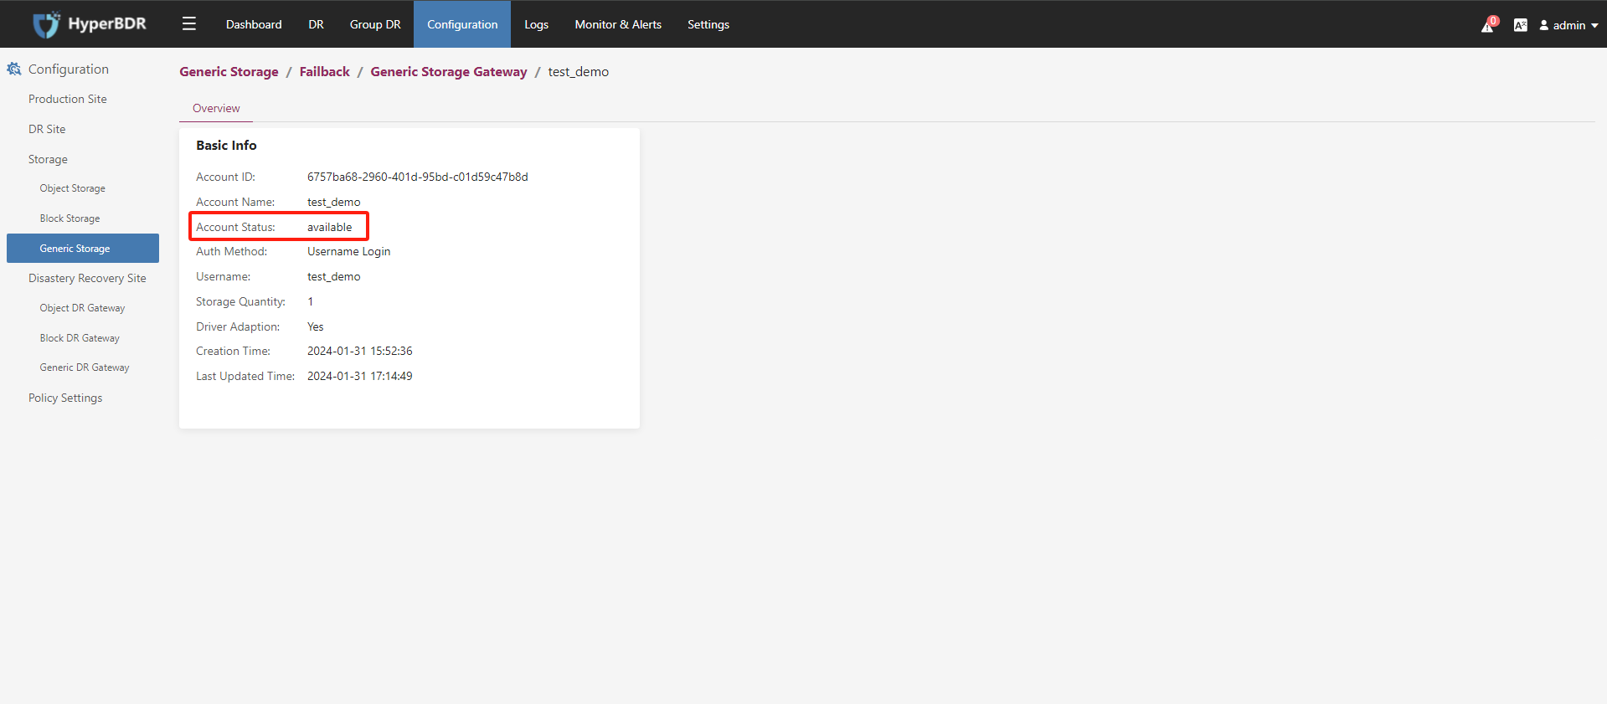
Task: Select the Configuration top menu
Action: (x=462, y=24)
